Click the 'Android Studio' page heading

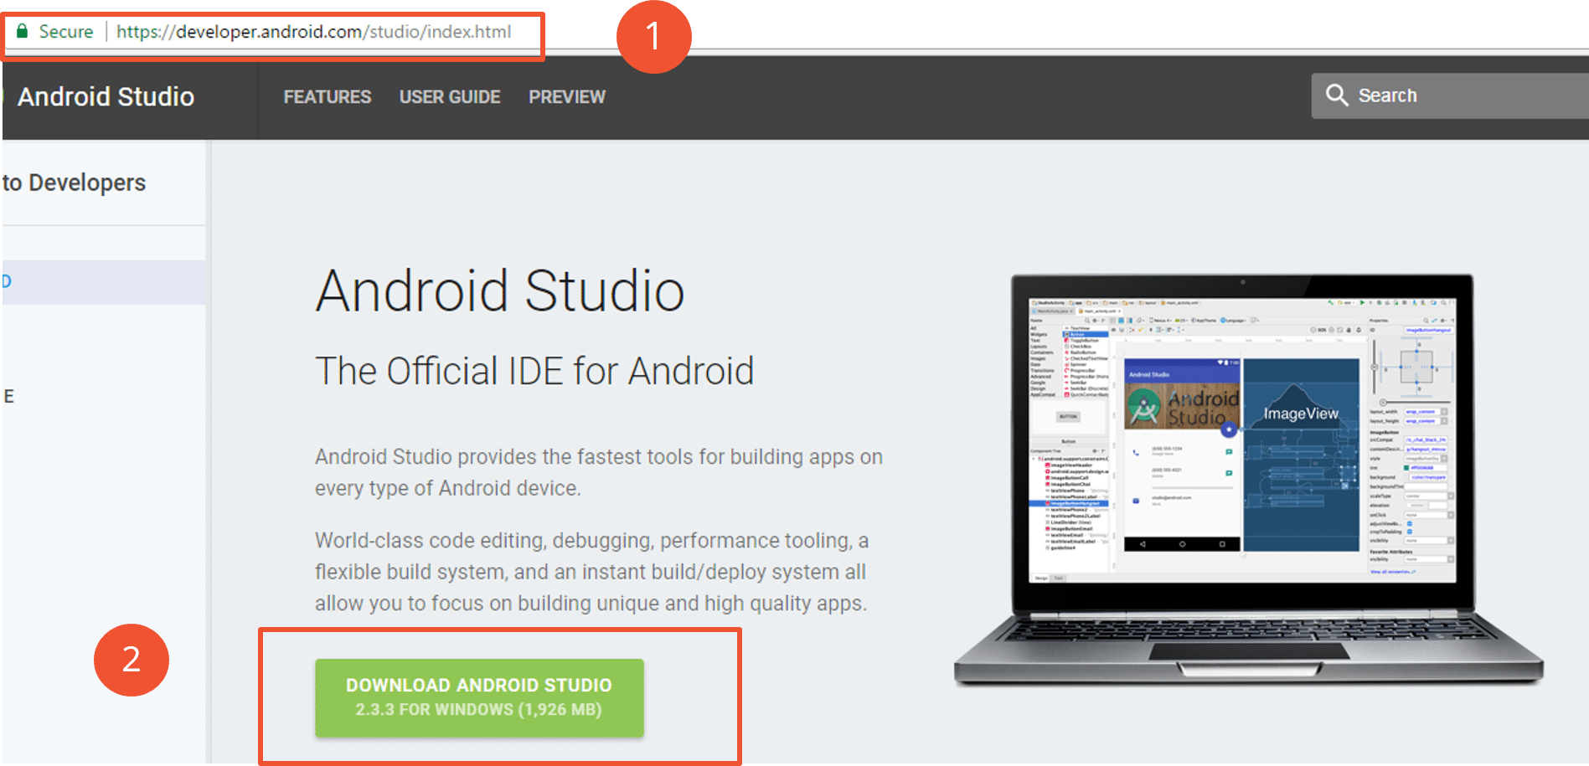(500, 291)
